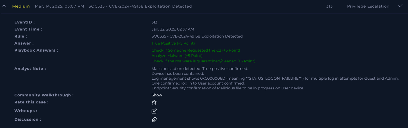This screenshot has width=408, height=128.
Task: Click the checkmark icon at row end
Action: pyautogui.click(x=400, y=6)
